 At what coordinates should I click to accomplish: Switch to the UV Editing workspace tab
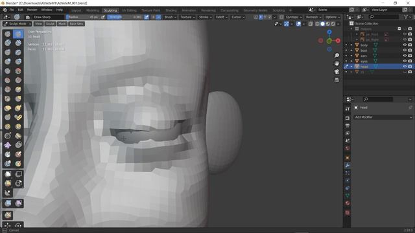[129, 10]
